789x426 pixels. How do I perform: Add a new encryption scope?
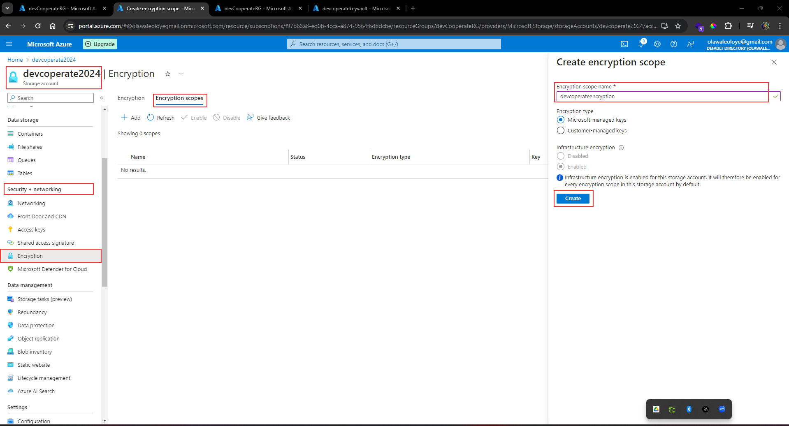point(131,118)
